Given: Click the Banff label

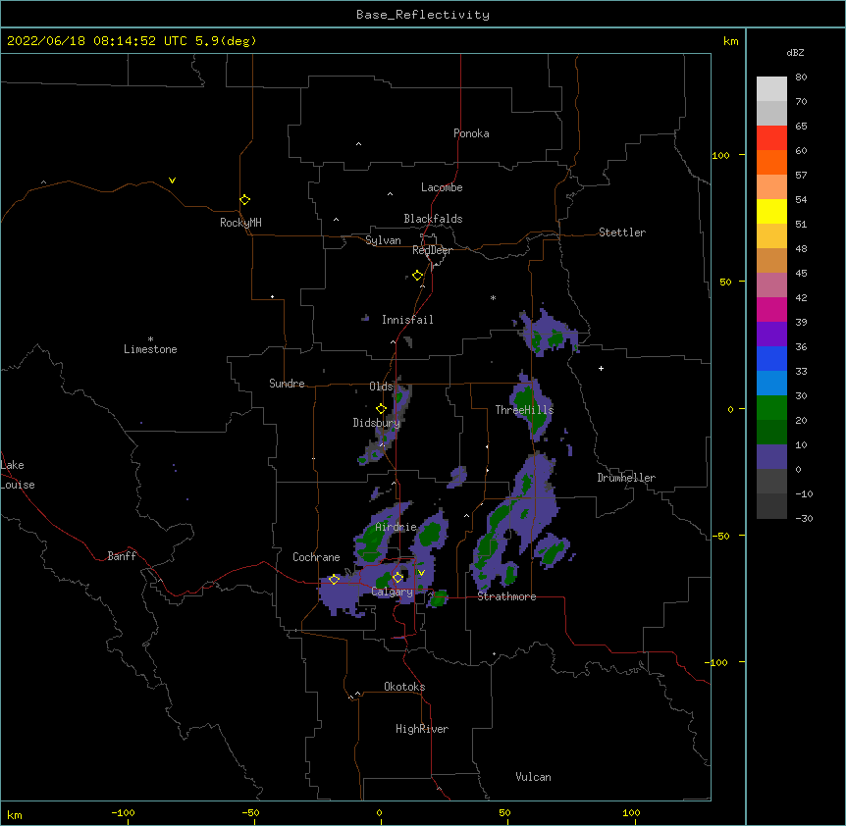Looking at the screenshot, I should click(122, 556).
